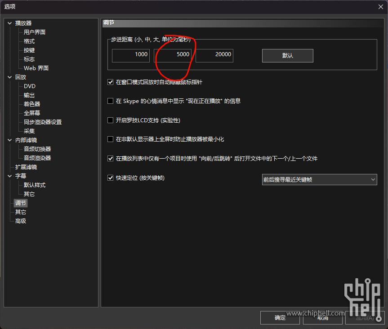The height and width of the screenshot is (329, 388).
Task: Click the 默认 button
Action: tap(288, 56)
